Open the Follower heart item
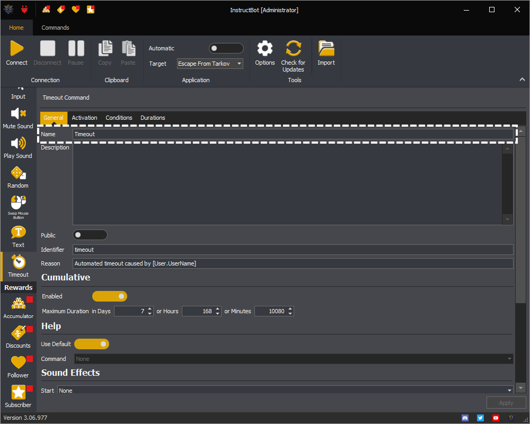This screenshot has width=530, height=424. click(x=18, y=367)
